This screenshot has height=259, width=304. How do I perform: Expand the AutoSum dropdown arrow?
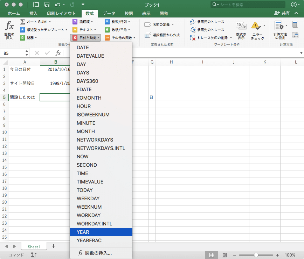click(x=50, y=22)
